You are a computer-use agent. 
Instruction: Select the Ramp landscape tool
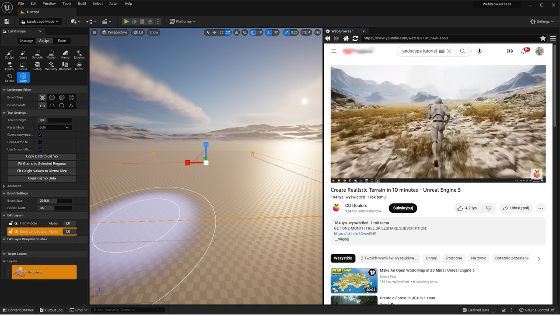coord(65,54)
